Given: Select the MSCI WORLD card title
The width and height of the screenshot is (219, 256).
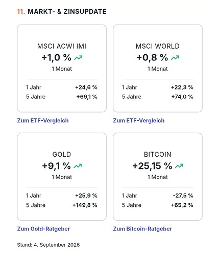Looking at the screenshot, I should (x=158, y=46).
